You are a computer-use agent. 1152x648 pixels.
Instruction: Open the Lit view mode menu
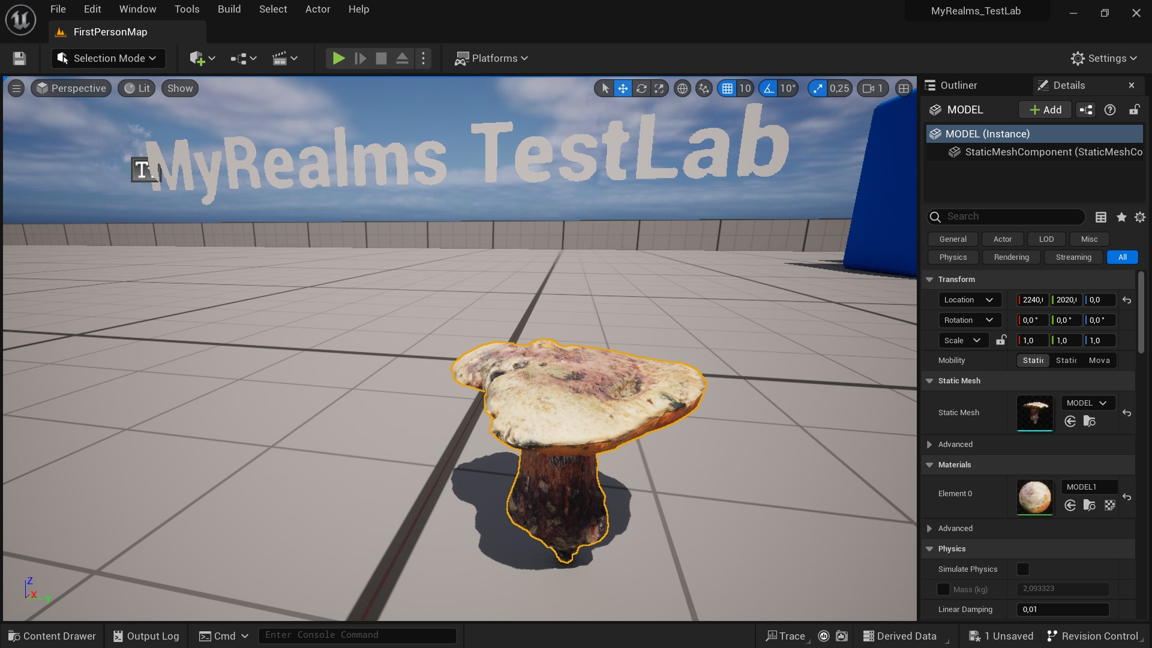[137, 88]
